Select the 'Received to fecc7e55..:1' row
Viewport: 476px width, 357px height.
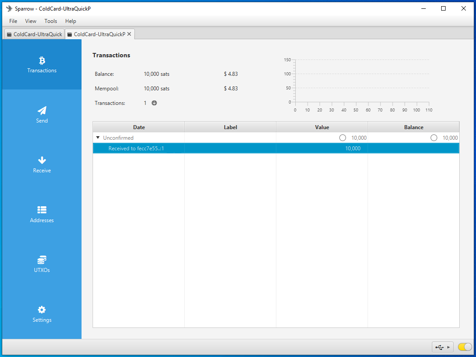(276, 149)
